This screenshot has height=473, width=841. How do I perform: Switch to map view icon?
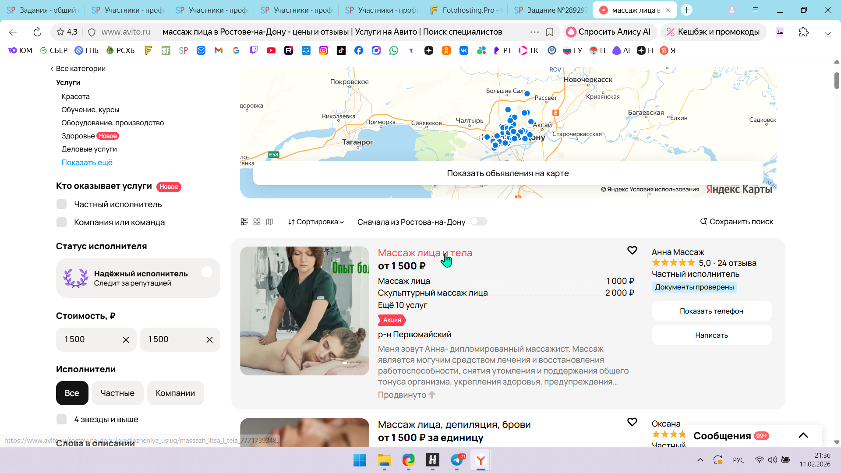pos(269,222)
